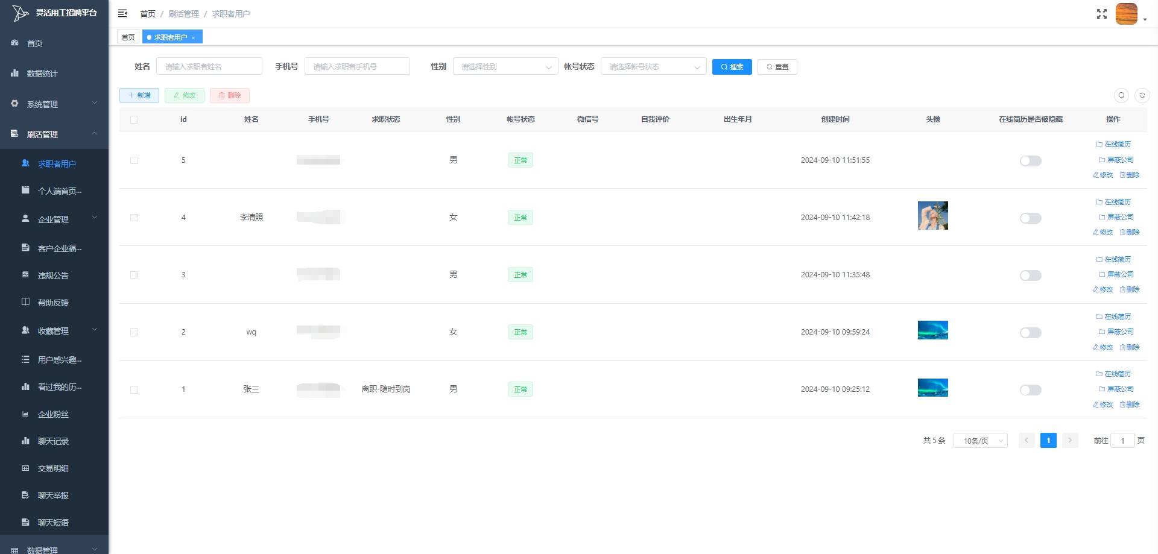Switch to the 首页 tab
Viewport: 1158px width, 554px height.
point(128,37)
